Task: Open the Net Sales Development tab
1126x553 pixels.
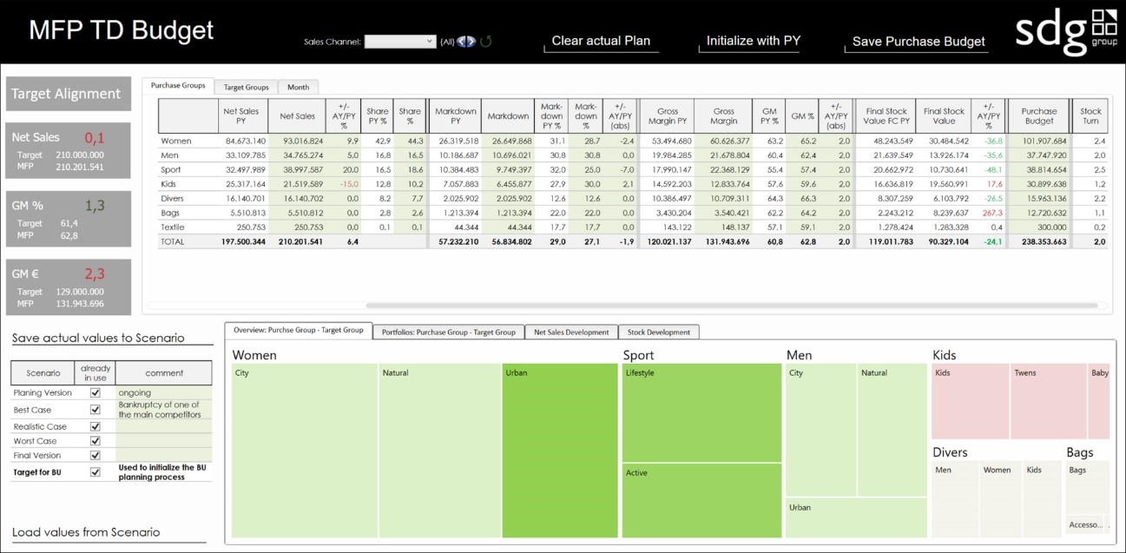Action: (x=571, y=332)
